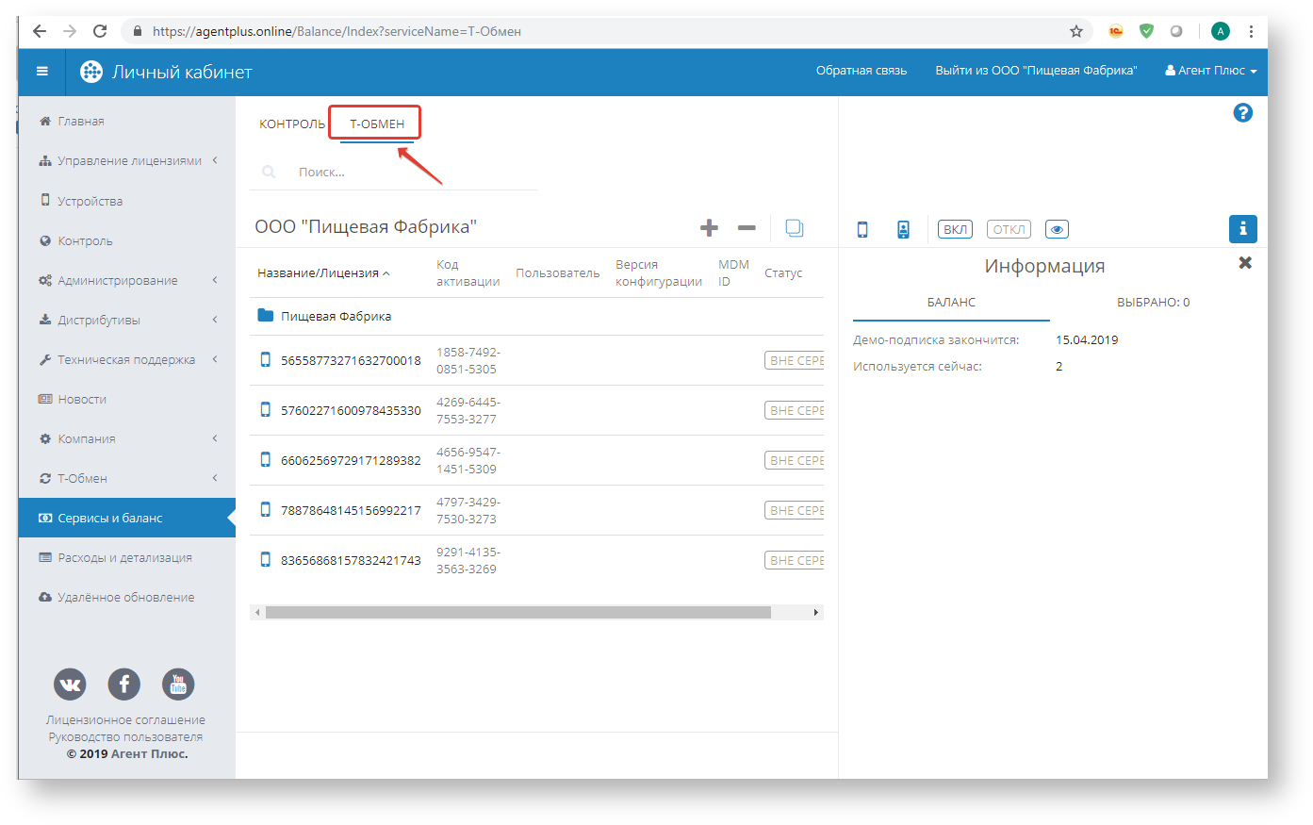Expand Администрирование menu
The image size is (1313, 825).
(x=127, y=280)
